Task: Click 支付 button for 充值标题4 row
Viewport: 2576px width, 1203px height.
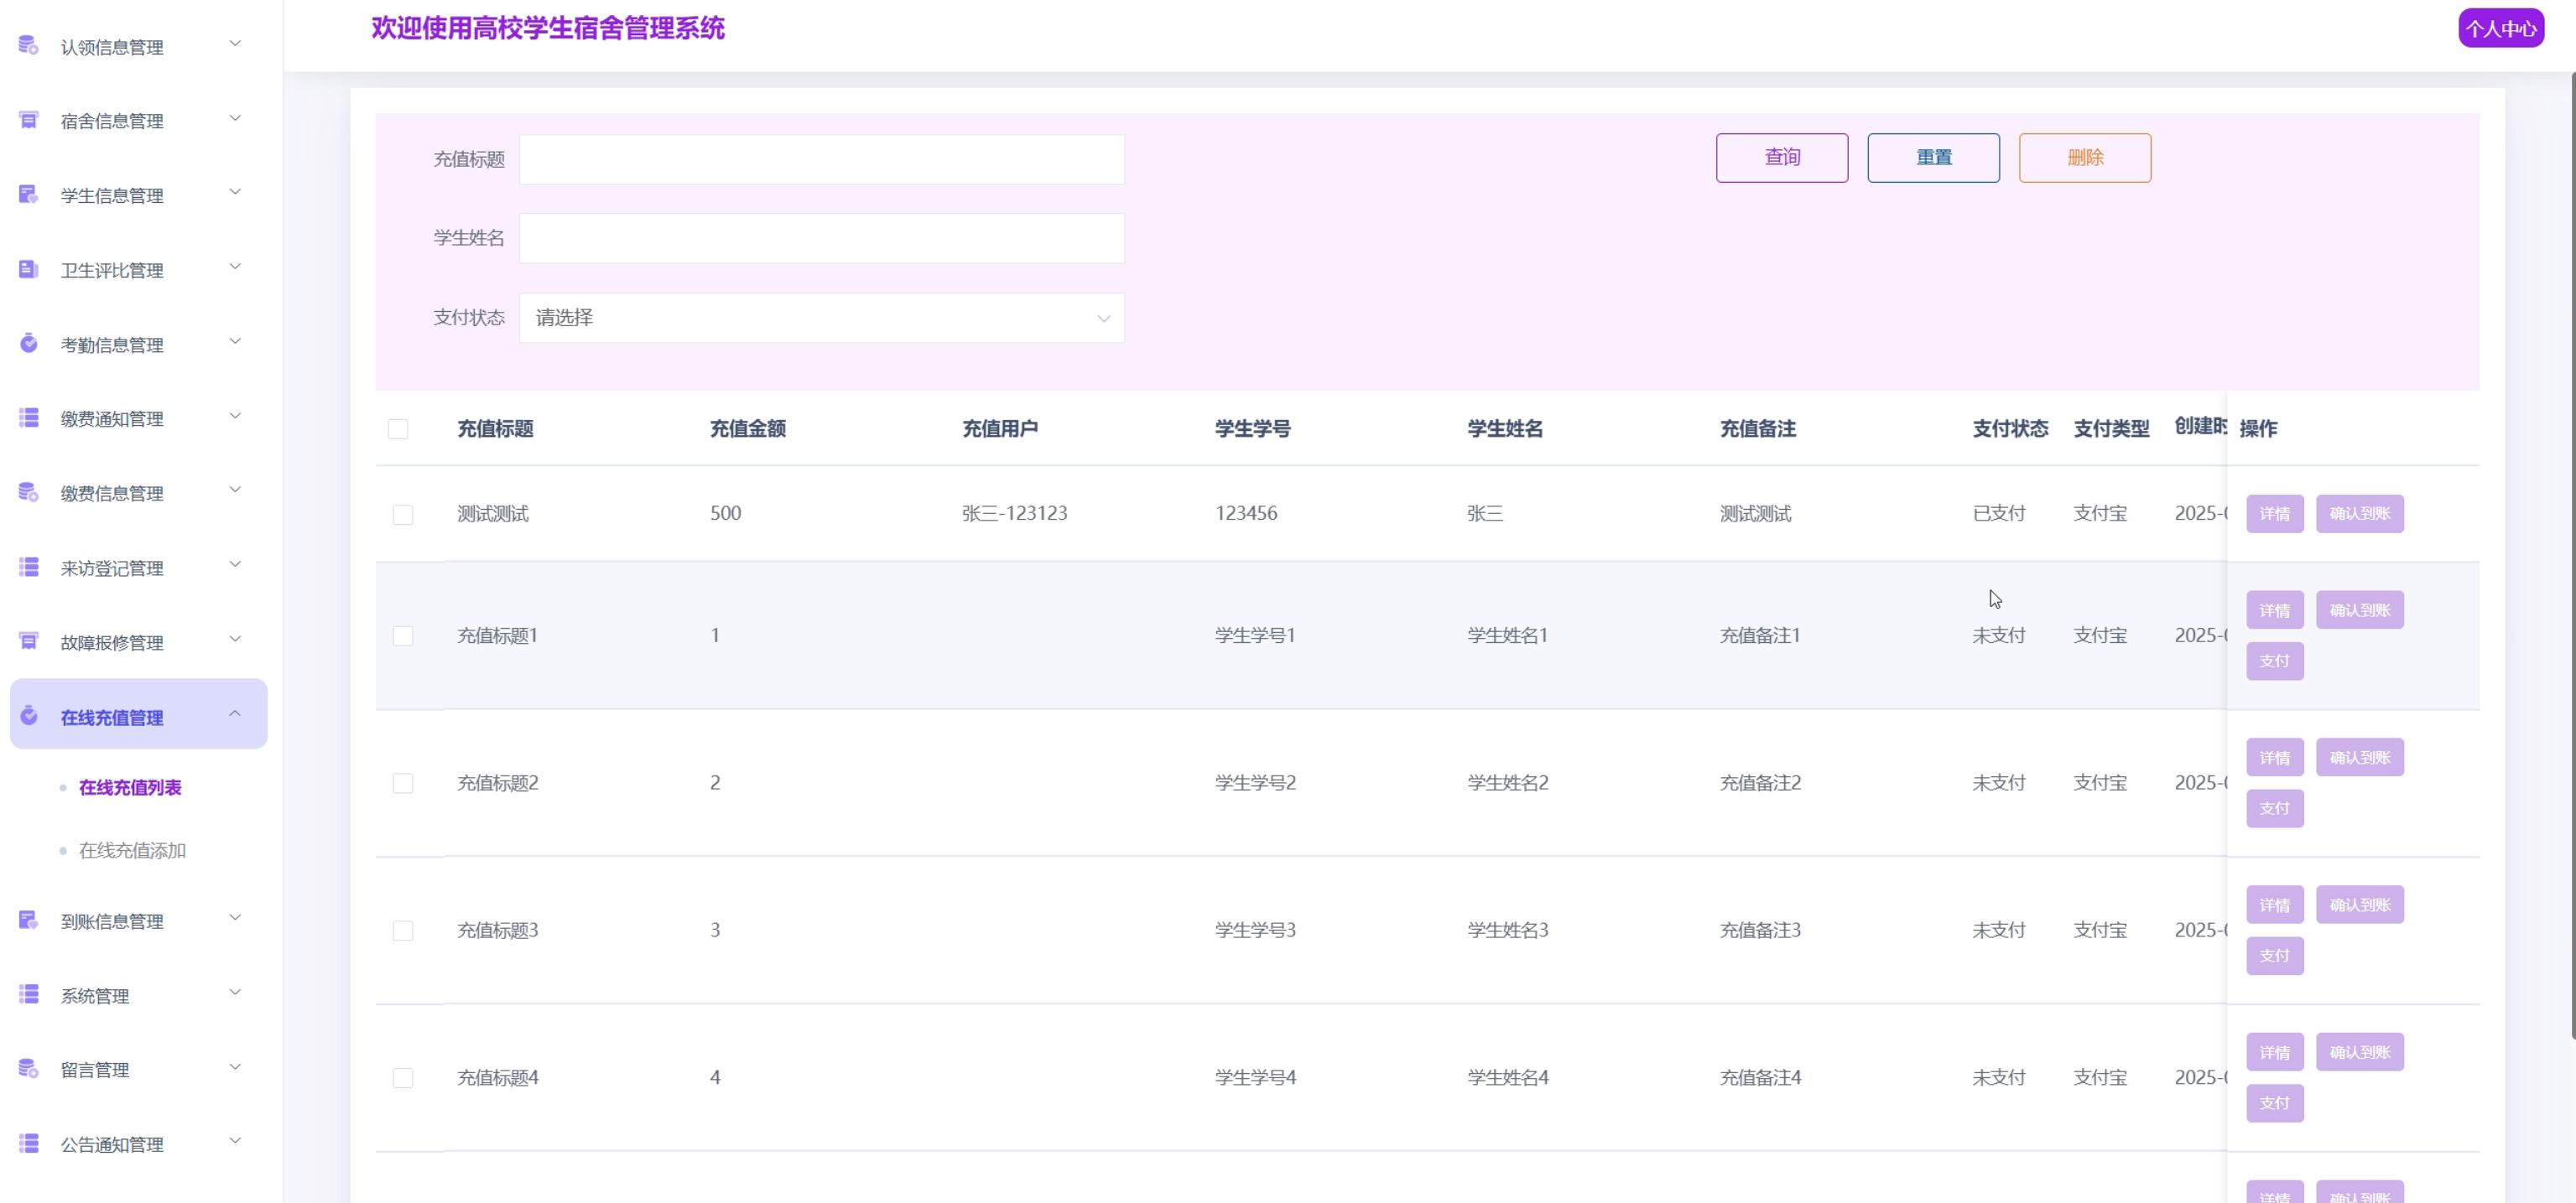Action: pos(2274,1103)
